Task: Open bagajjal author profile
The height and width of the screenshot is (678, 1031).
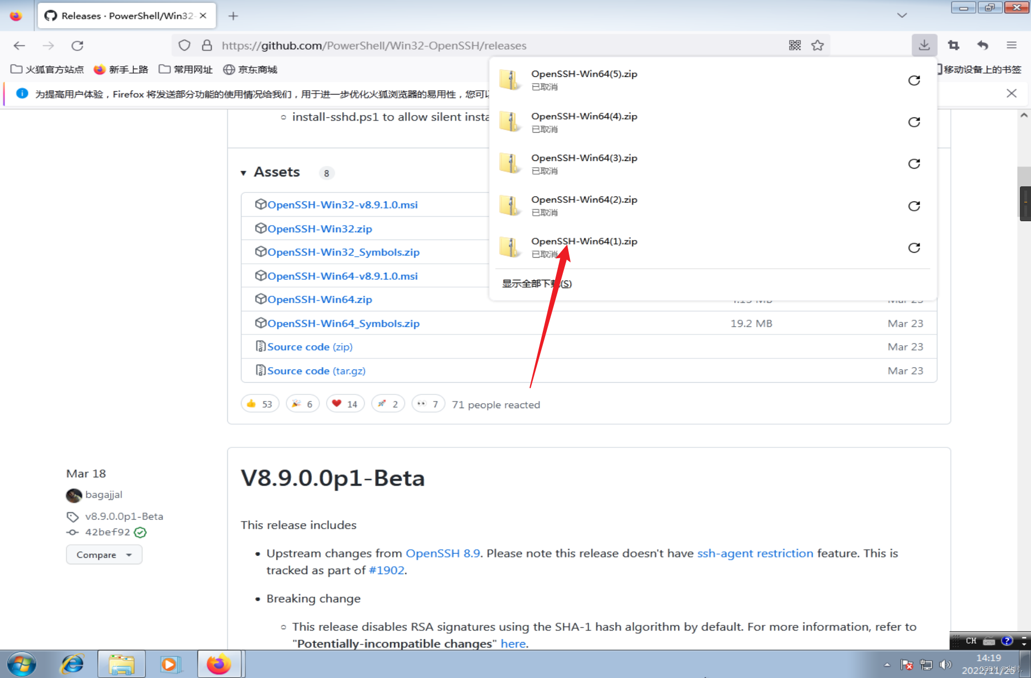Action: 103,494
